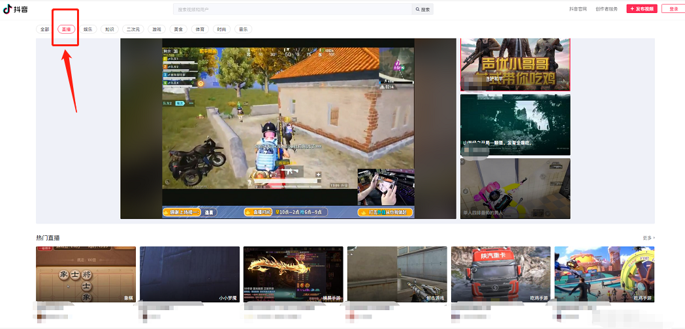The height and width of the screenshot is (329, 685).
Task: Select the 音乐 category tab
Action: pyautogui.click(x=243, y=29)
